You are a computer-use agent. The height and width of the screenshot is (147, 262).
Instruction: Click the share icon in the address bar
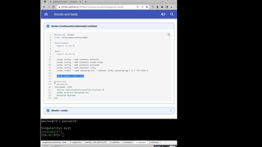(142, 7)
